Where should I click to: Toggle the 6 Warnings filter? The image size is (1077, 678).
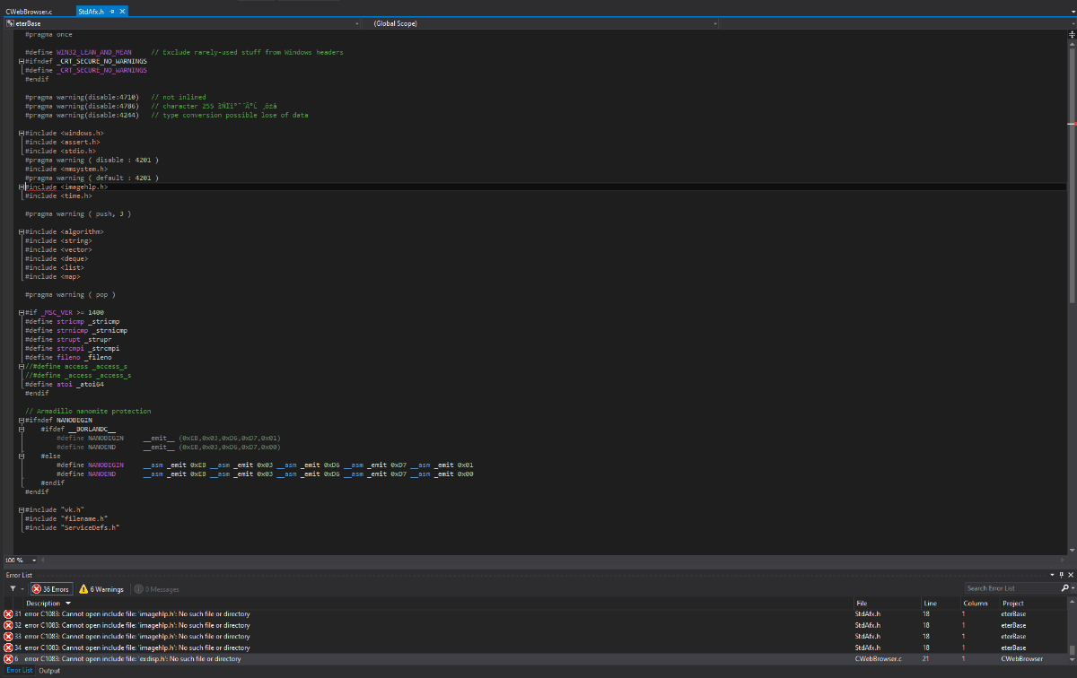(101, 589)
